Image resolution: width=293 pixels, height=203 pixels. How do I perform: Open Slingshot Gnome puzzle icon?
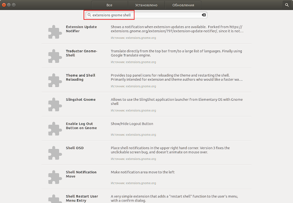click(55, 104)
